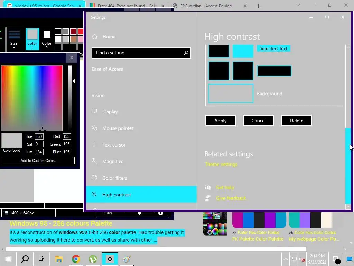This screenshot has height=266, width=354.
Task: Pick the gray palette color in Paint
Action: 65,32
